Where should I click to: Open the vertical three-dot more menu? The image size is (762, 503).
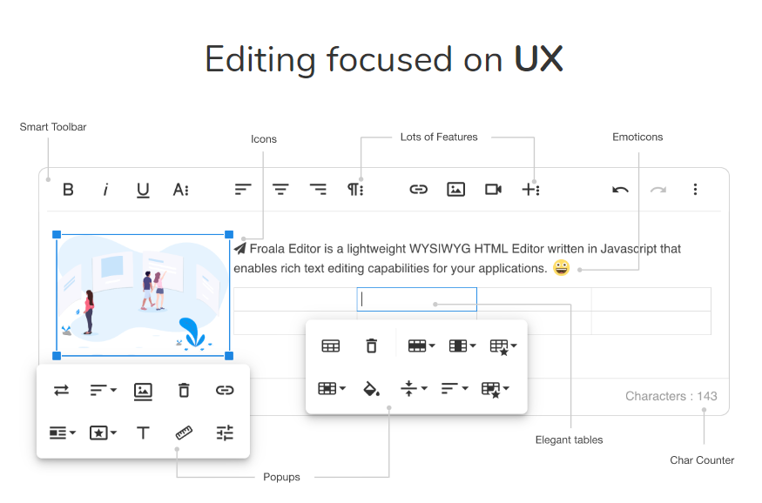(x=696, y=190)
